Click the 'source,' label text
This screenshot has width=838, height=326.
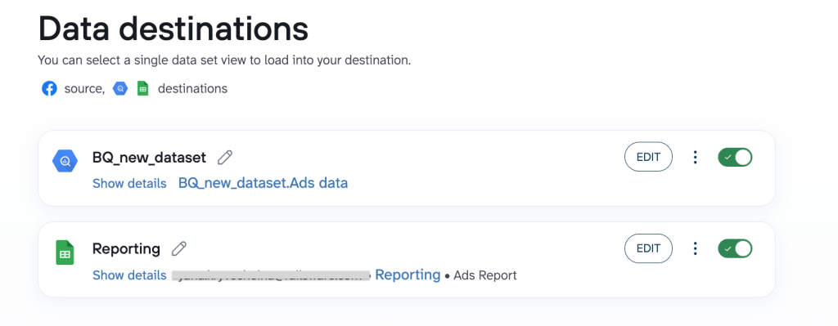click(84, 88)
